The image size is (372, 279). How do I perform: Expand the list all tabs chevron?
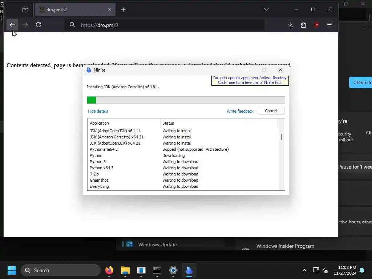click(x=266, y=9)
